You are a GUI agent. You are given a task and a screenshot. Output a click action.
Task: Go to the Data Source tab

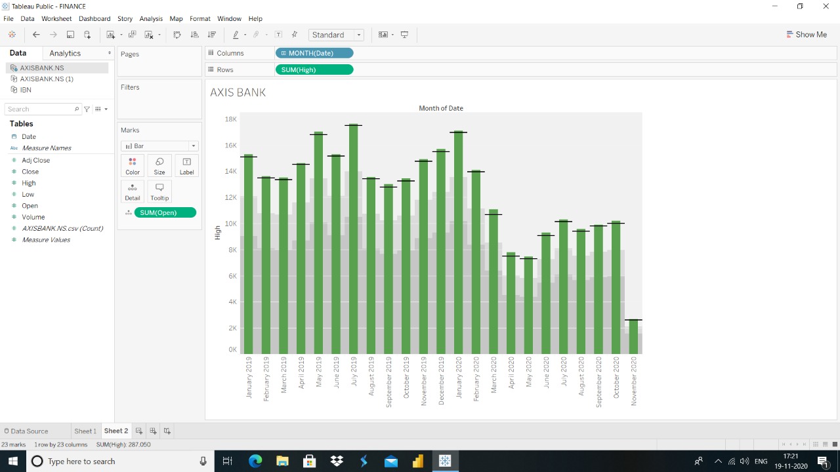pos(26,431)
